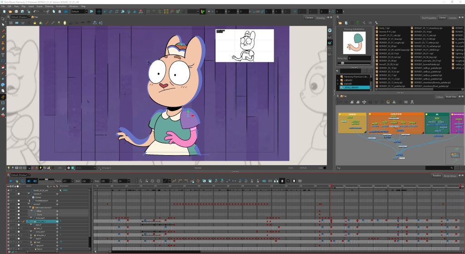Image resolution: width=465 pixels, height=254 pixels.
Task: Click the Cut scissors icon
Action: (47, 11)
